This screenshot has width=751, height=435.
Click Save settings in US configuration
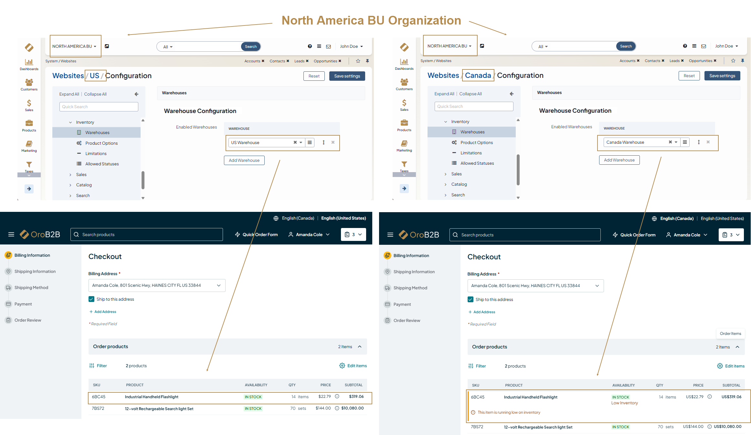point(347,76)
